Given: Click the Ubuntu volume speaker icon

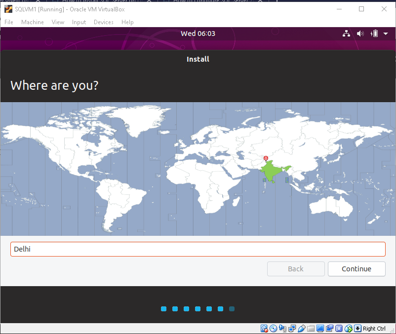Looking at the screenshot, I should click(360, 34).
